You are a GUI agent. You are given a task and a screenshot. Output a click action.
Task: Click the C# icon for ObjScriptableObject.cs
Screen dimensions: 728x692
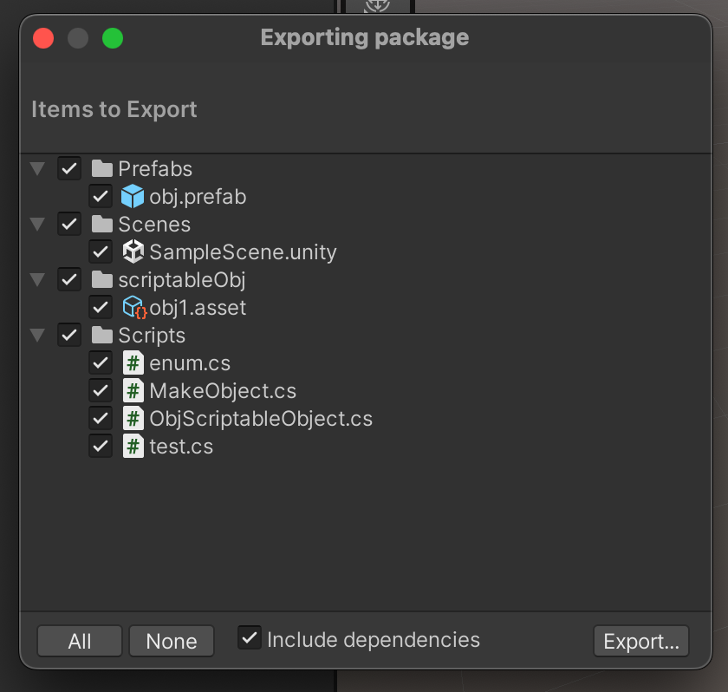132,418
